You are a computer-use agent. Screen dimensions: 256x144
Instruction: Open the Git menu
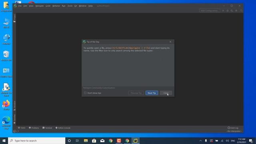point(76,6)
